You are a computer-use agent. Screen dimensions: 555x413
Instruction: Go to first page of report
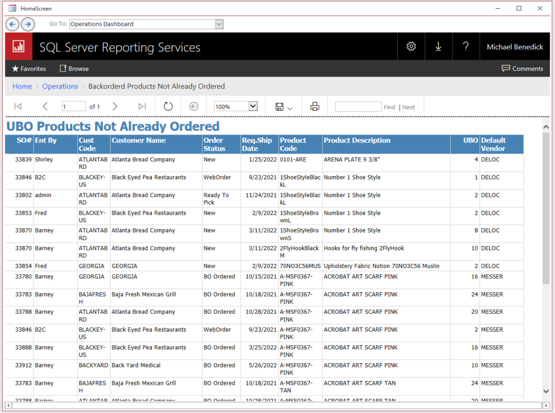pyautogui.click(x=18, y=107)
